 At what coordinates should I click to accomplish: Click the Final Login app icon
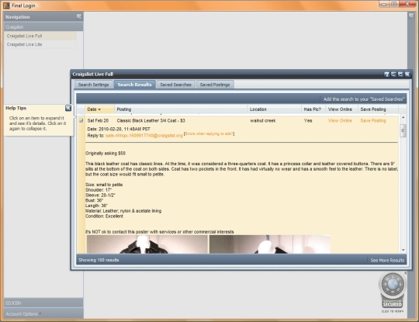coord(6,5)
